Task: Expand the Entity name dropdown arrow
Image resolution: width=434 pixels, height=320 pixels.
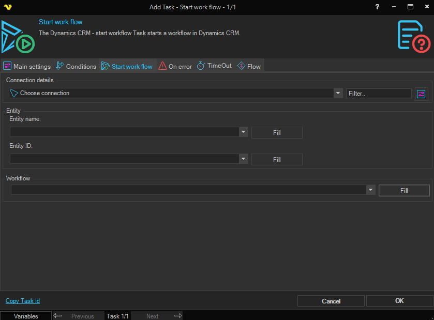Action: [244, 132]
